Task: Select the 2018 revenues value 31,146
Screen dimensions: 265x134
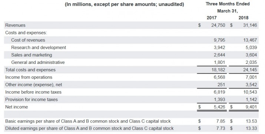Action: (250, 25)
